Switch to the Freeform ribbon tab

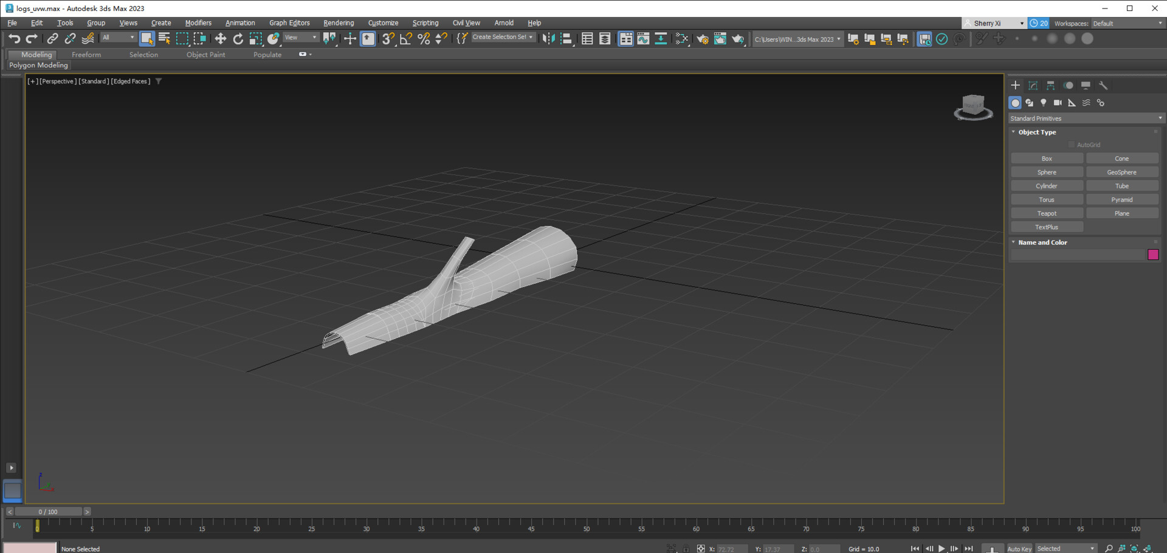[x=86, y=55]
